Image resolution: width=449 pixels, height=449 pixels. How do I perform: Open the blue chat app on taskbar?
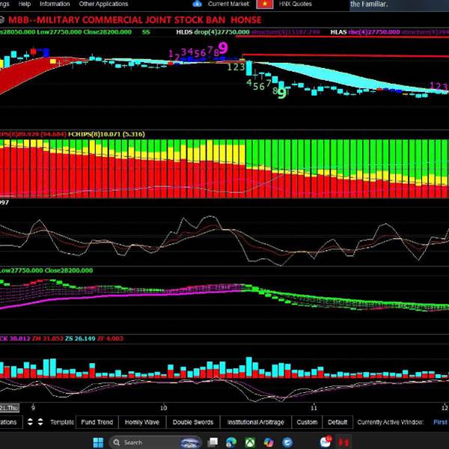click(287, 442)
